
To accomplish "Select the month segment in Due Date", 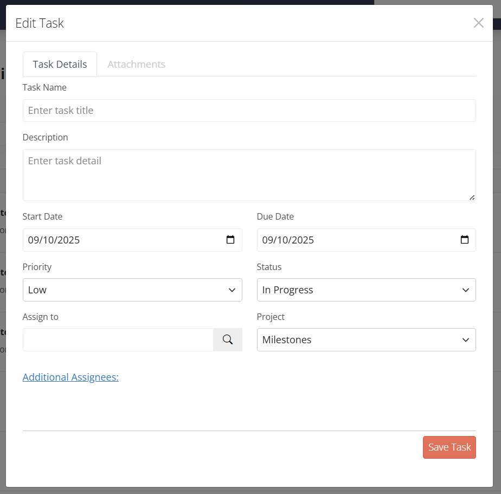I will click(268, 240).
